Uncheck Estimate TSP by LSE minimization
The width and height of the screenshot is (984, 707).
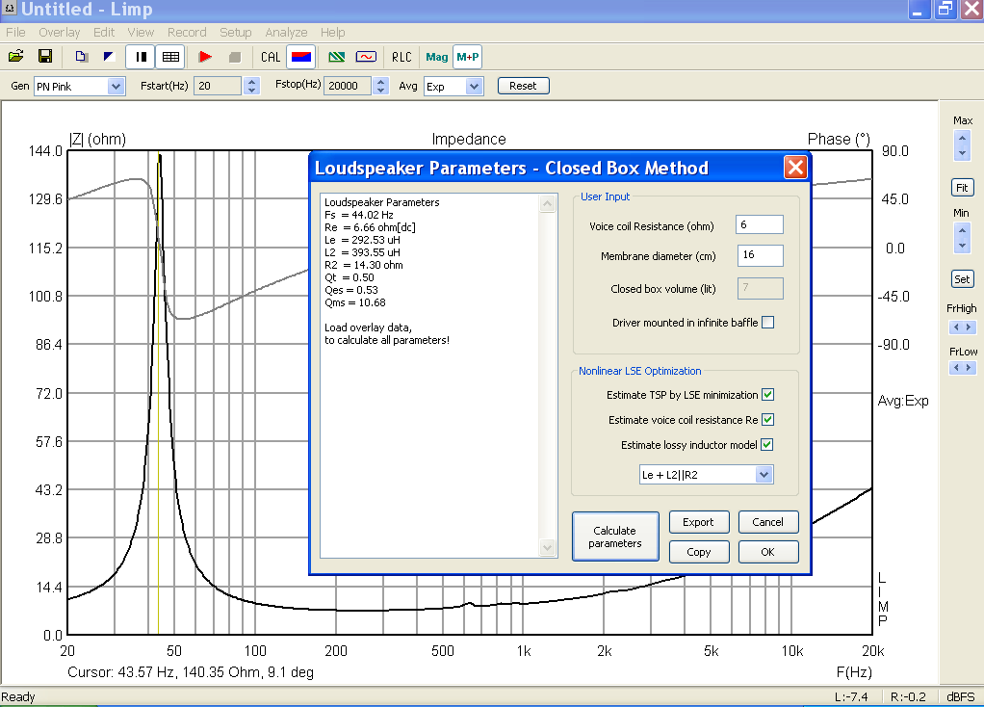pos(767,395)
